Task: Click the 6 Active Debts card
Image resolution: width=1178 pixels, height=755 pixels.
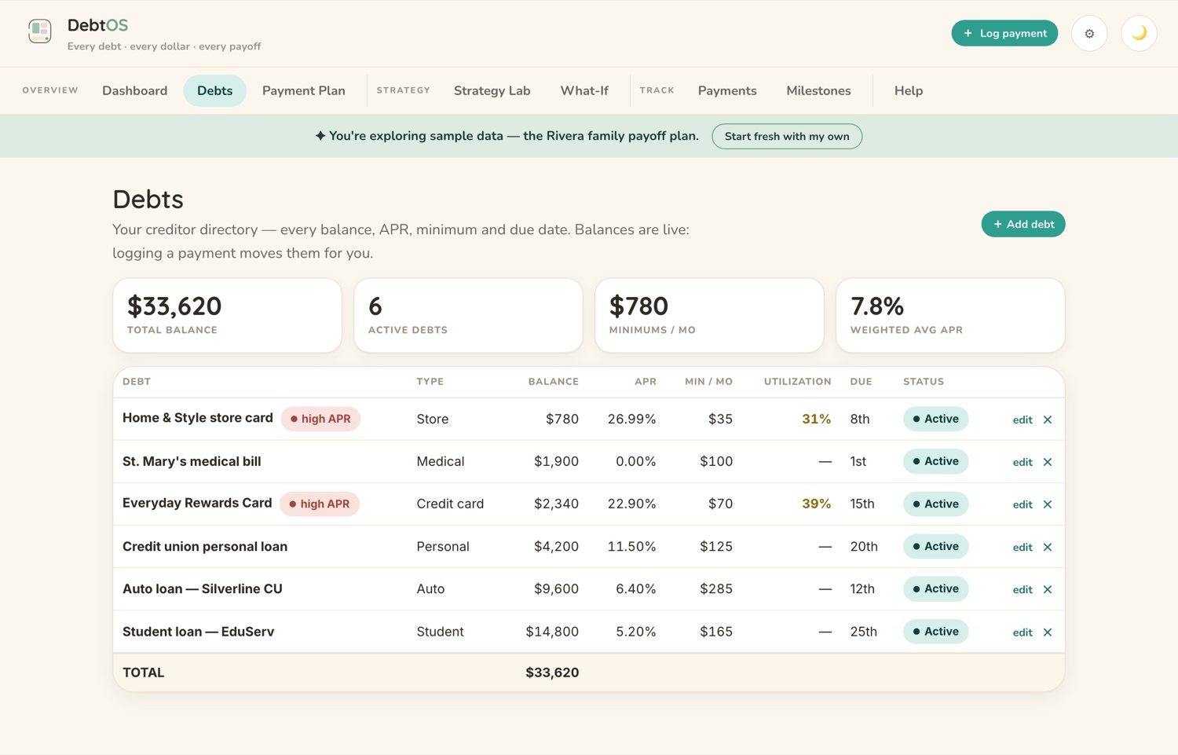Action: point(468,315)
